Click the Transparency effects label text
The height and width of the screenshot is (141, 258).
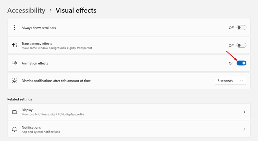tap(37, 44)
